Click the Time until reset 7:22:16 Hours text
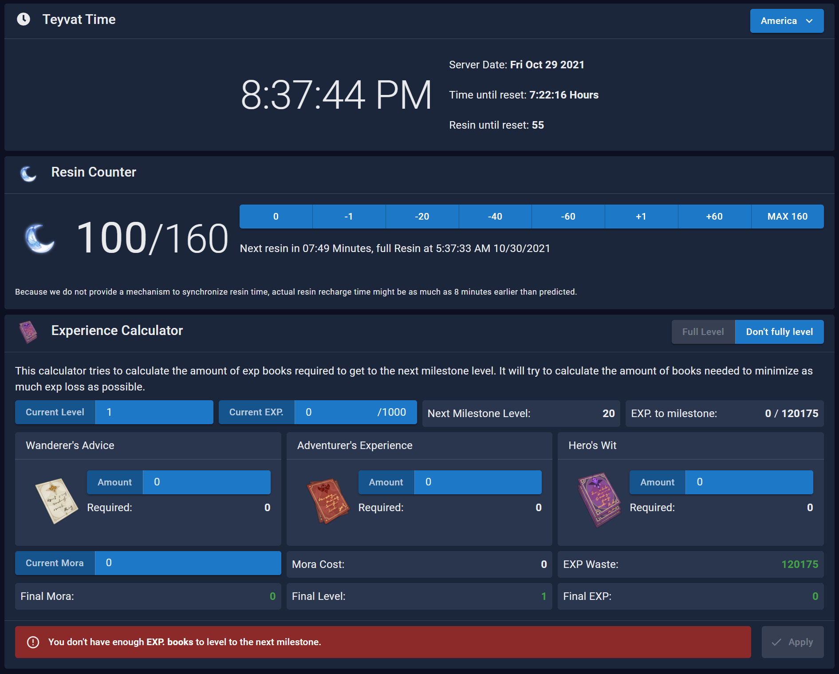This screenshot has height=674, width=839. tap(524, 95)
